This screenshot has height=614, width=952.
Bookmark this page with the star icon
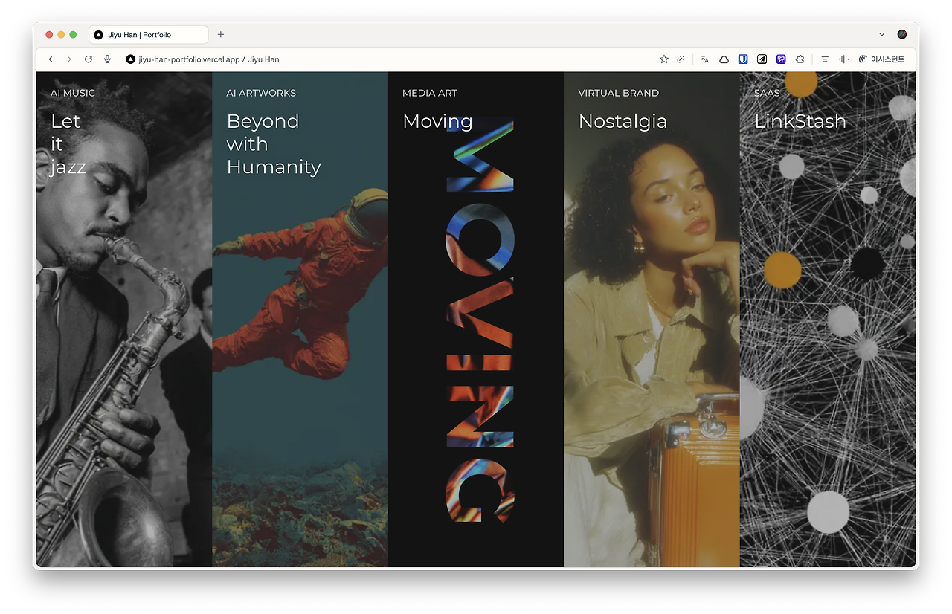663,59
